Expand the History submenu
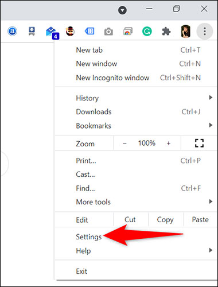Viewport: 218px width, 287px height. click(x=136, y=98)
